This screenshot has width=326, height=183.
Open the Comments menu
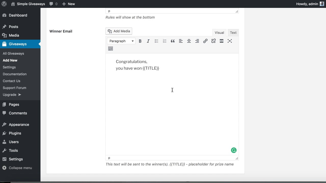[x=20, y=113]
